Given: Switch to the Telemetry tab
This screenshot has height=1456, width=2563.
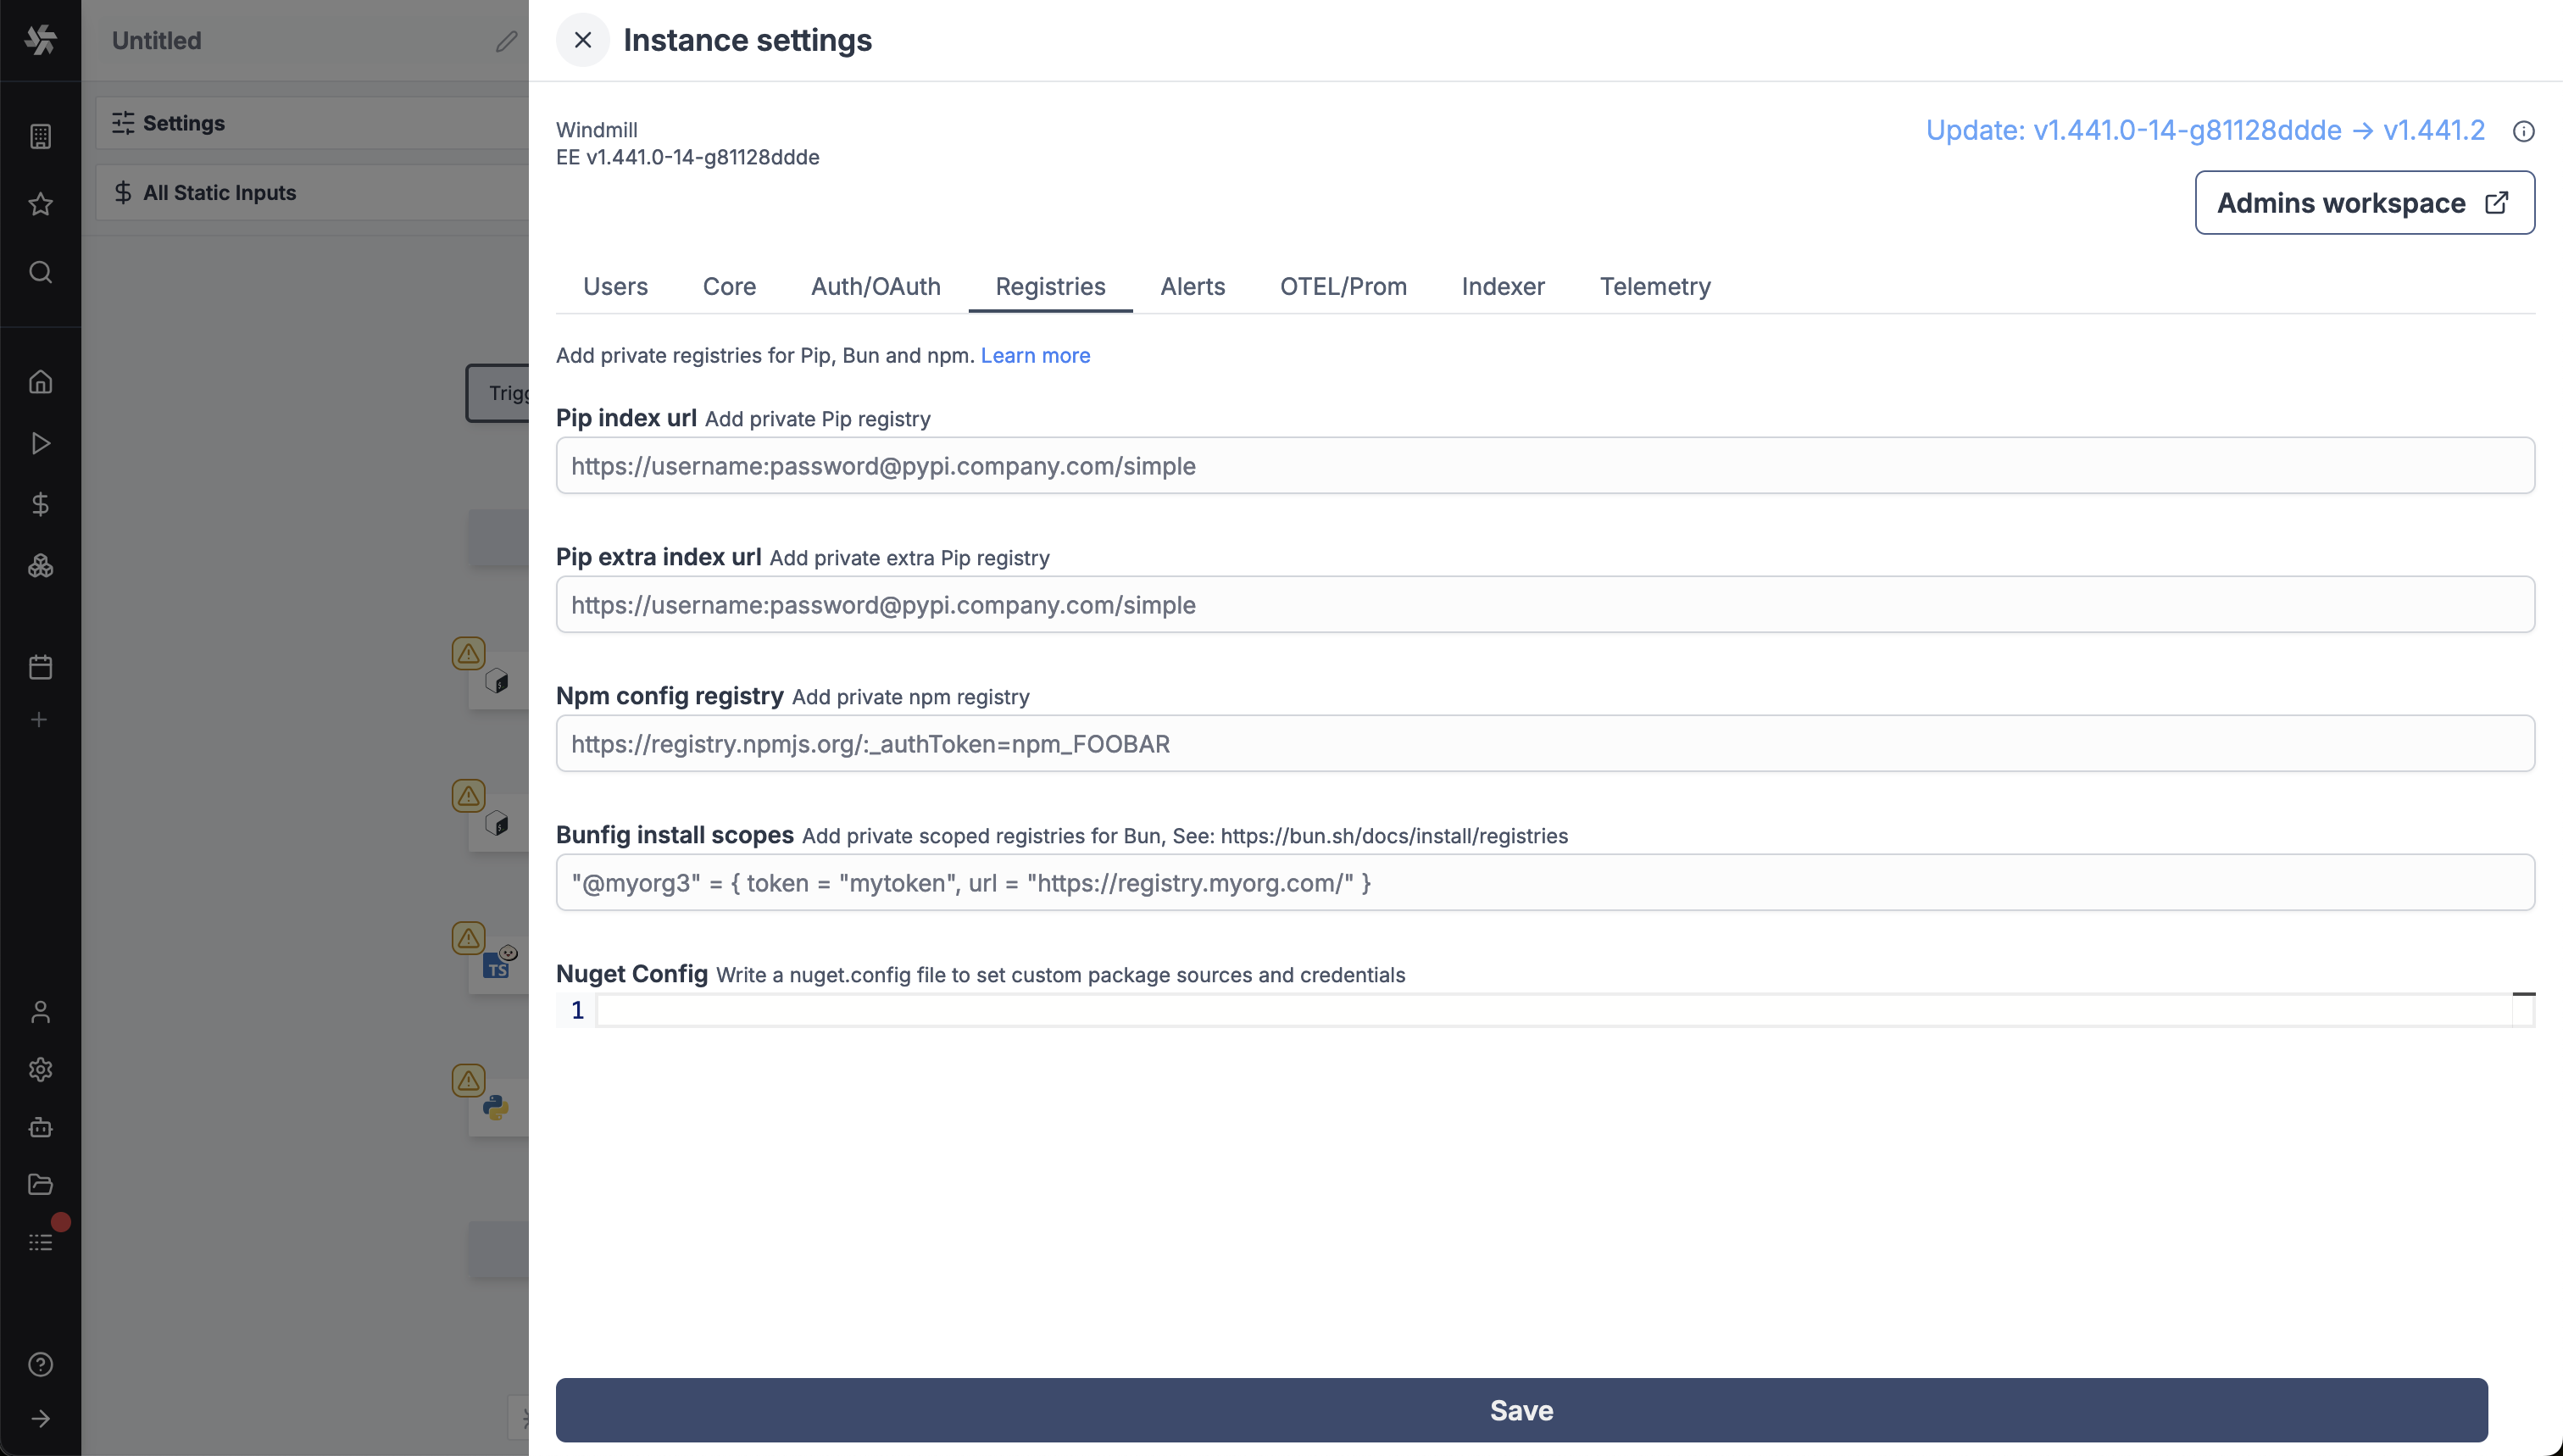Looking at the screenshot, I should pyautogui.click(x=1655, y=286).
